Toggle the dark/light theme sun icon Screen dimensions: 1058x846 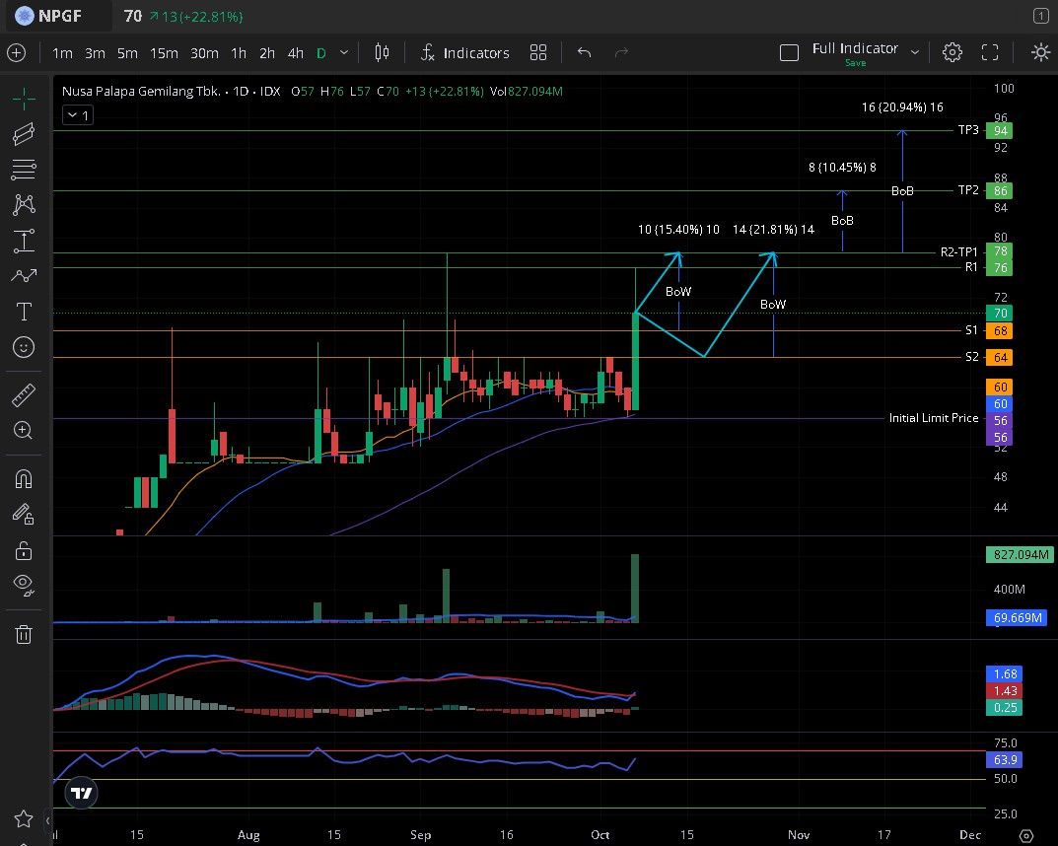[1040, 53]
